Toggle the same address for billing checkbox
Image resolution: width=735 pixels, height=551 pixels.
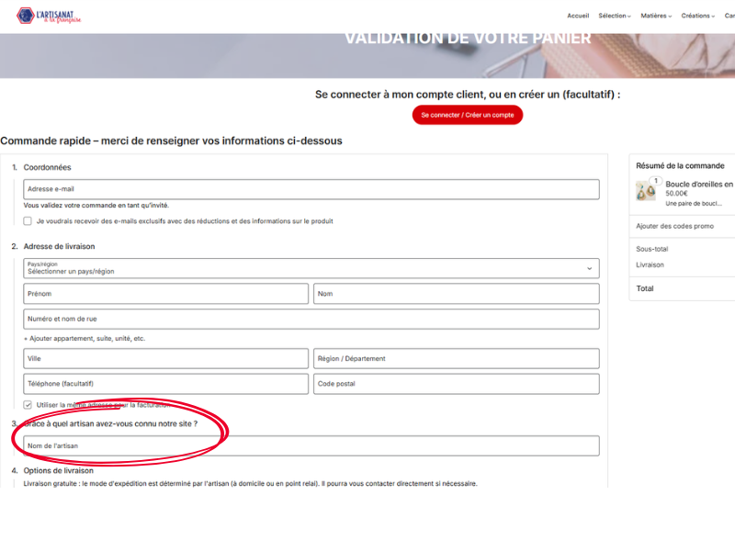click(28, 404)
